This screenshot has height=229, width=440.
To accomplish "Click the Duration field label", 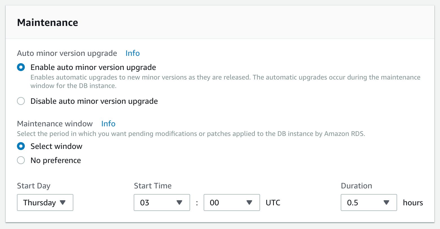I will click(x=356, y=186).
